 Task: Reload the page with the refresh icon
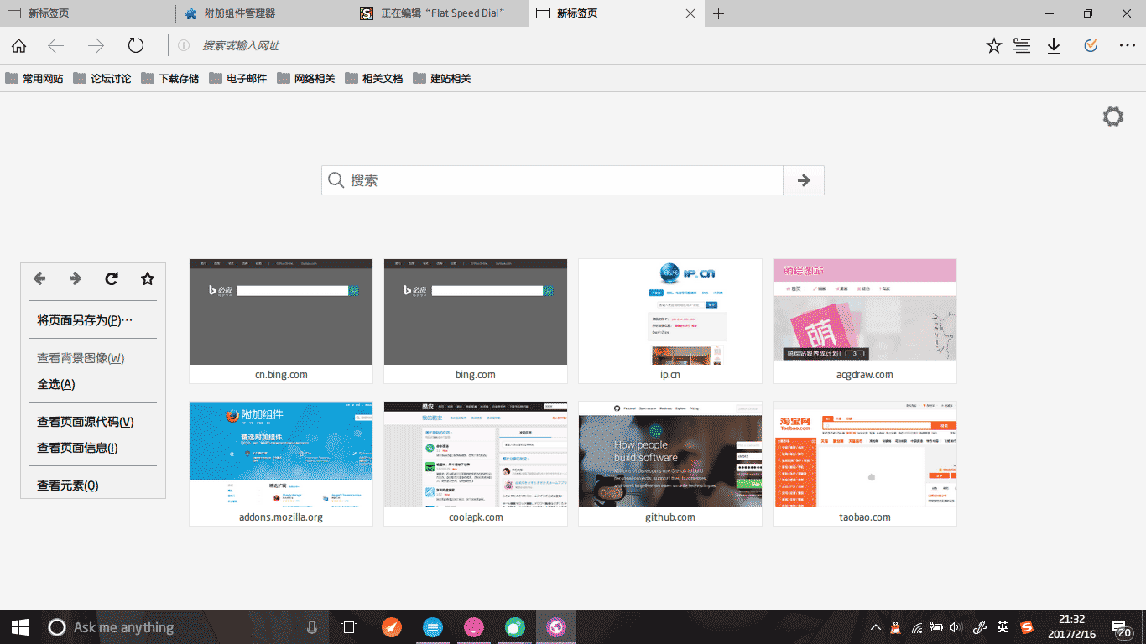coord(136,45)
